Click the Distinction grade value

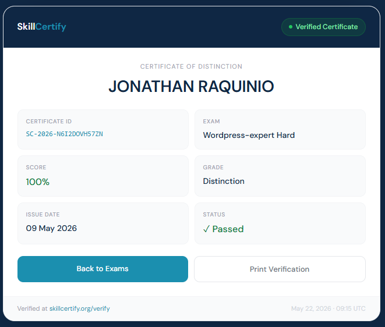[224, 181]
